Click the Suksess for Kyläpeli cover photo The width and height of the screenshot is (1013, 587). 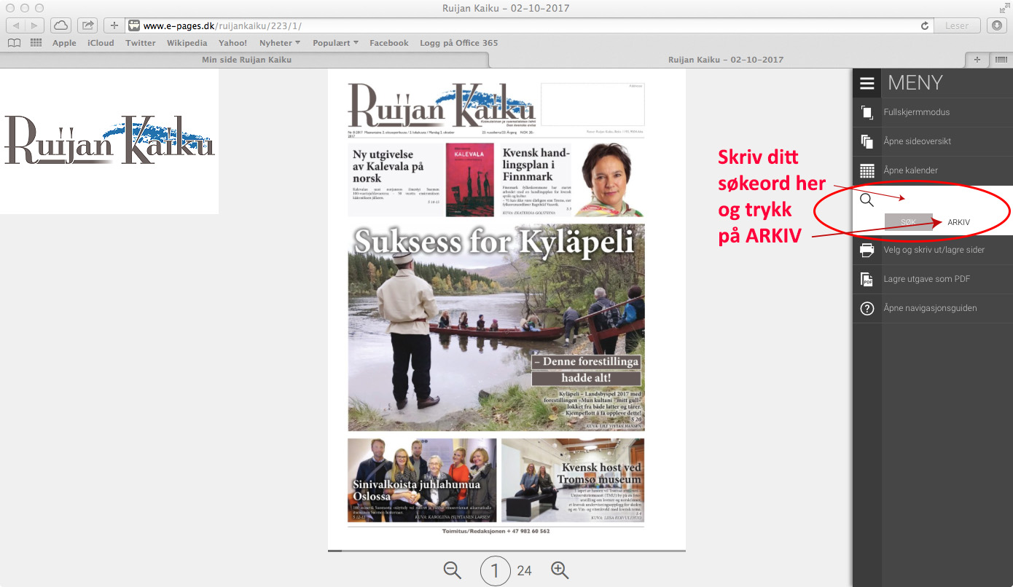click(x=496, y=328)
